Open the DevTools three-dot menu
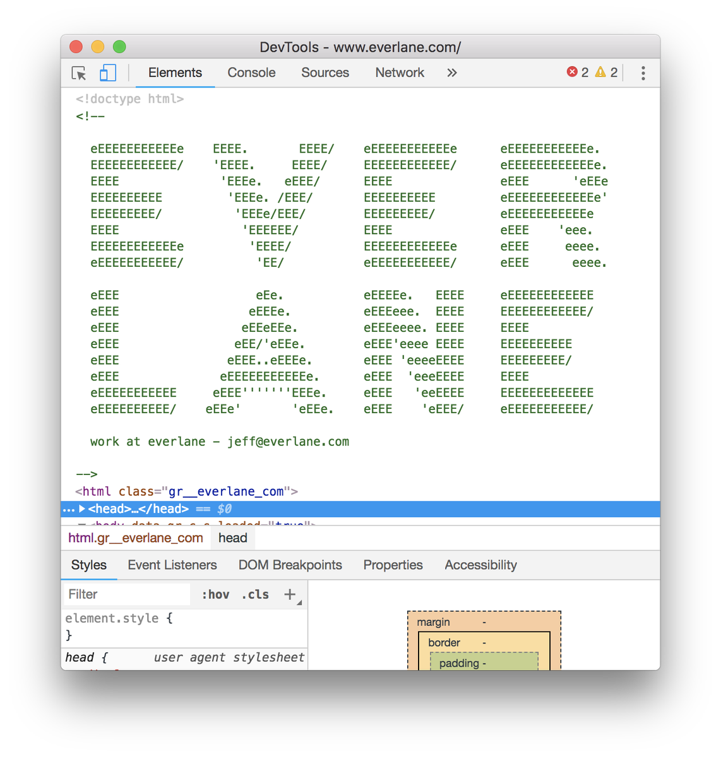Viewport: 721px width, 757px height. (x=643, y=73)
